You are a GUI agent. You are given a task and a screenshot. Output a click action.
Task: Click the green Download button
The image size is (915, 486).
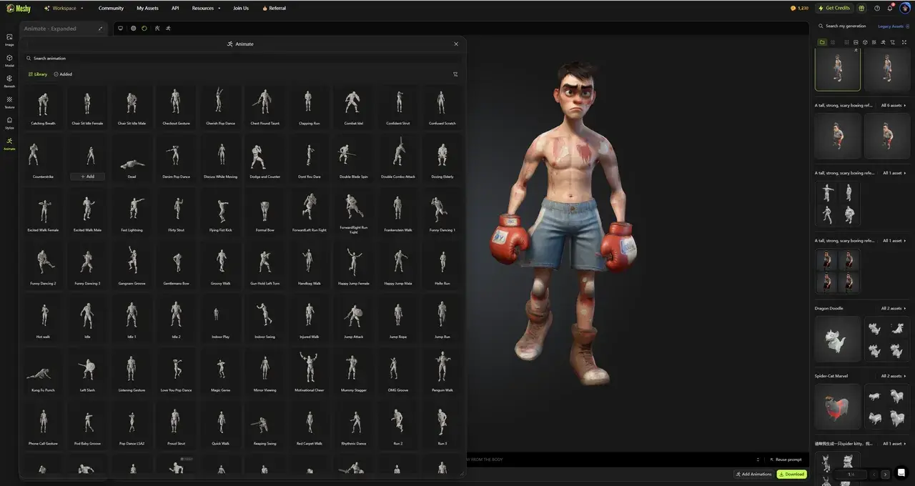pyautogui.click(x=791, y=474)
